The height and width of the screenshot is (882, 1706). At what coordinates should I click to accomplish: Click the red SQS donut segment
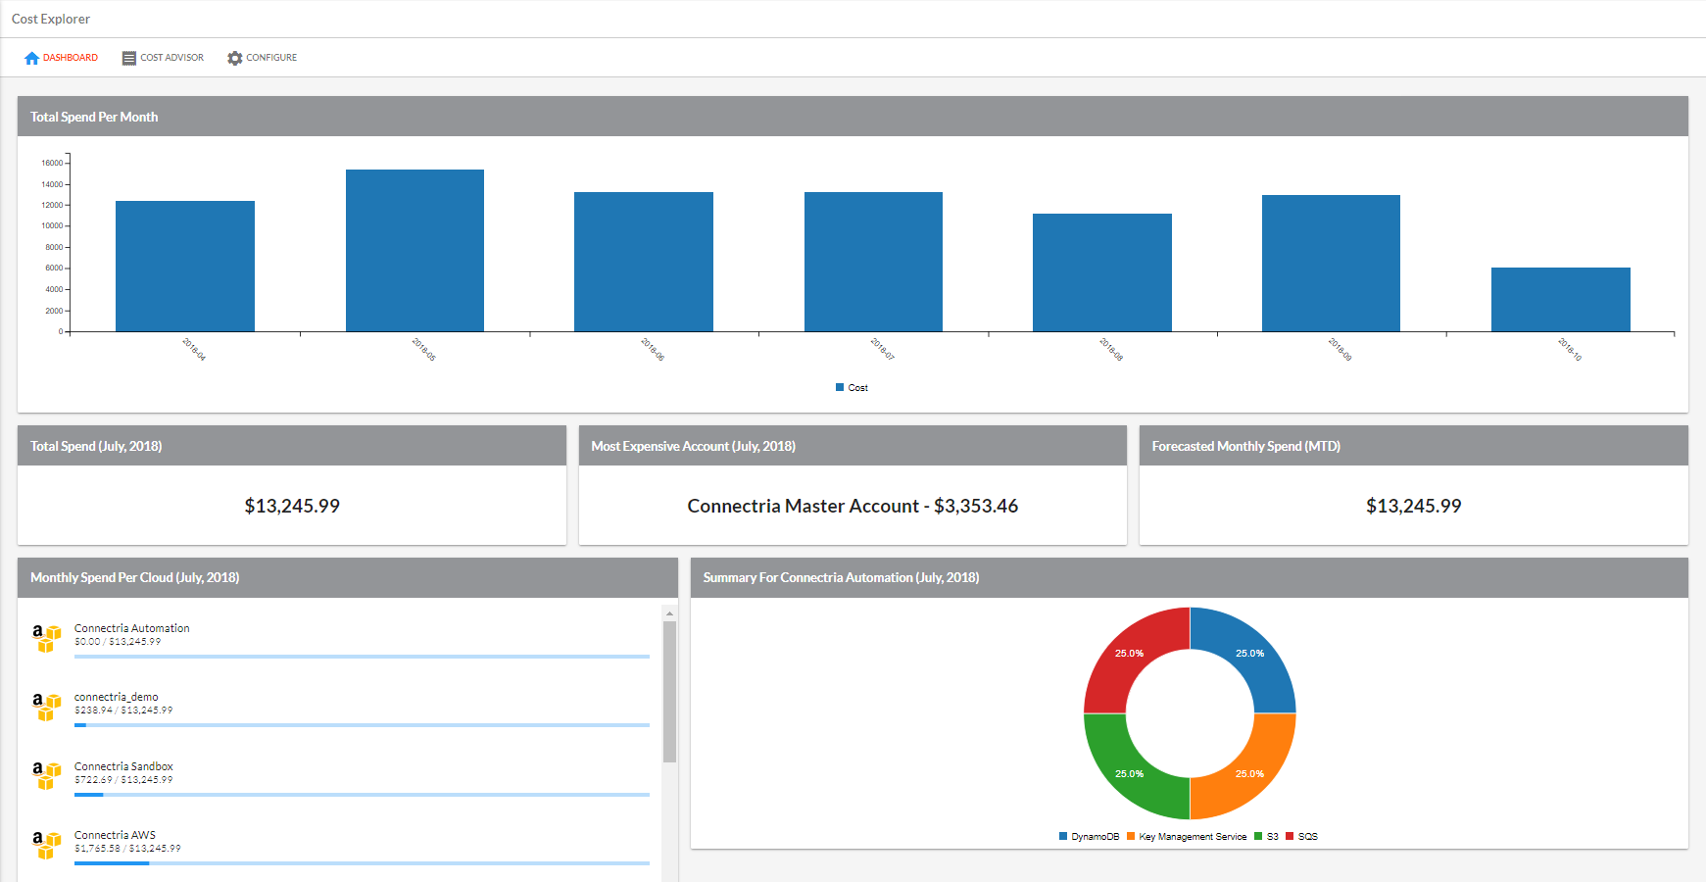1129,654
